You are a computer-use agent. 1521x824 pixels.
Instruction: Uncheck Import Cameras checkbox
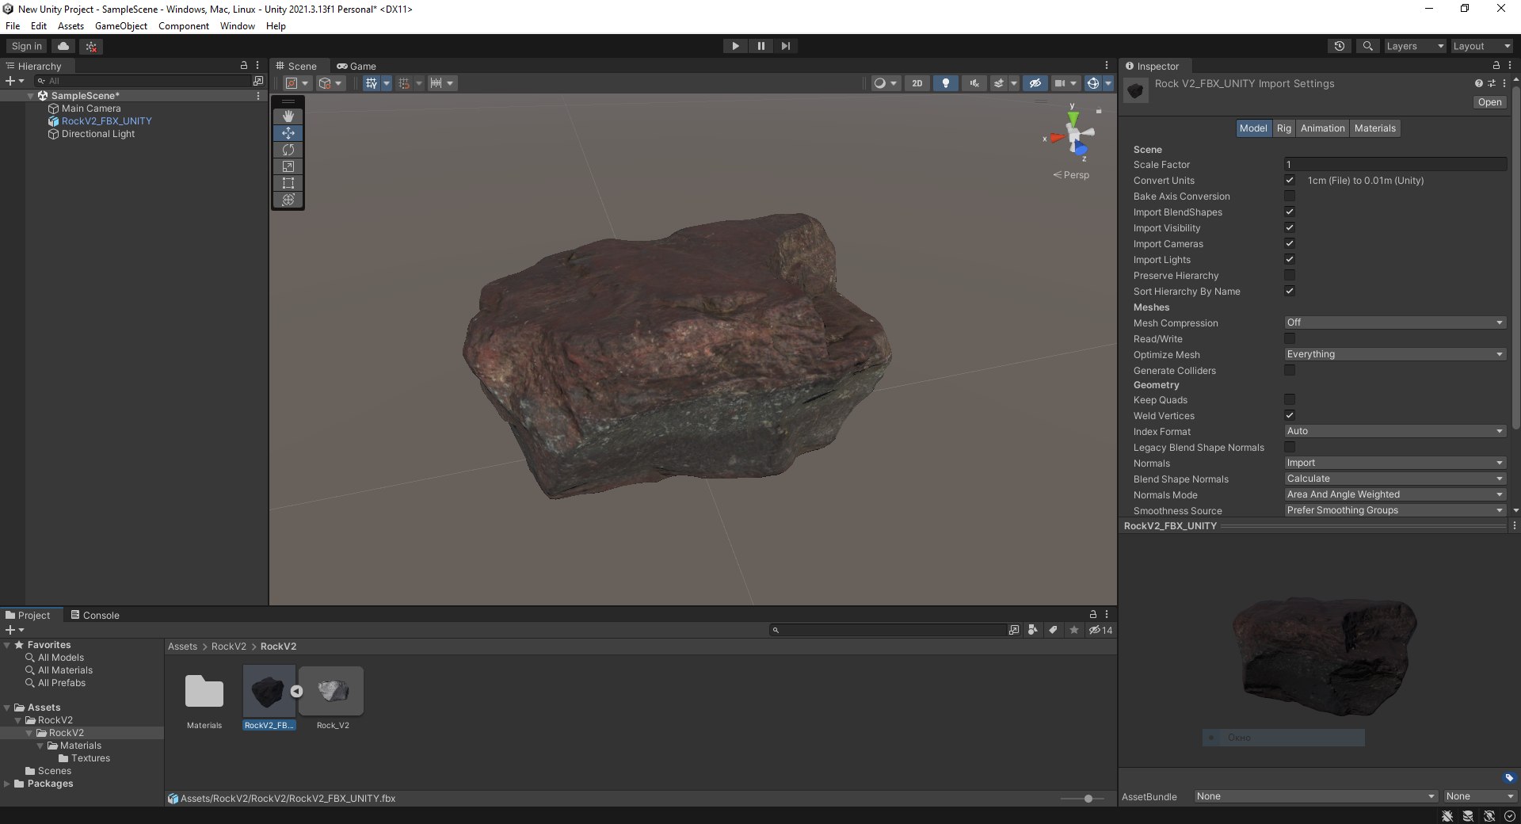pyautogui.click(x=1290, y=243)
